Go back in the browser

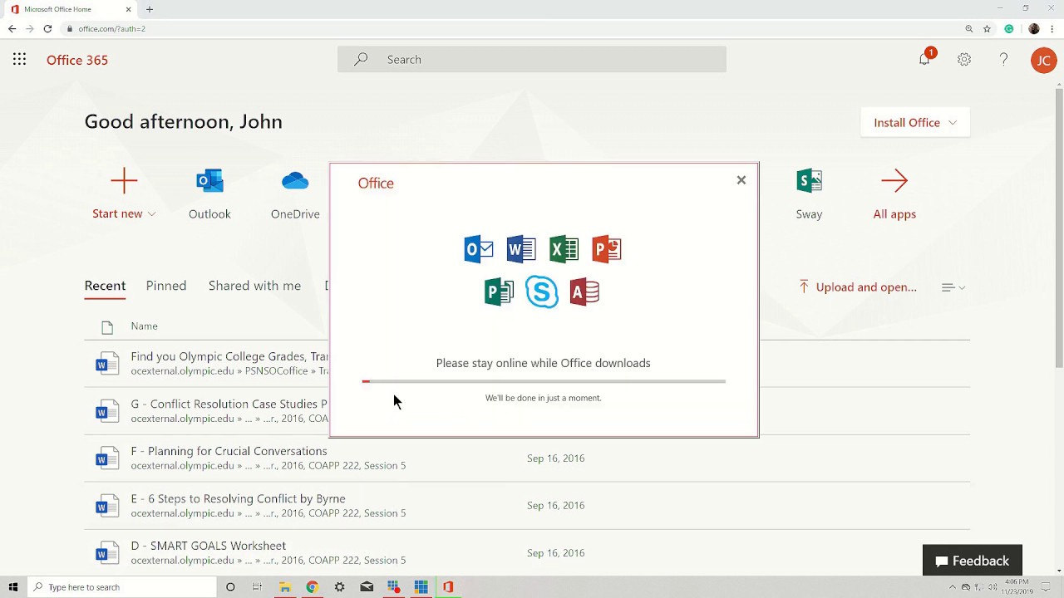pyautogui.click(x=12, y=28)
